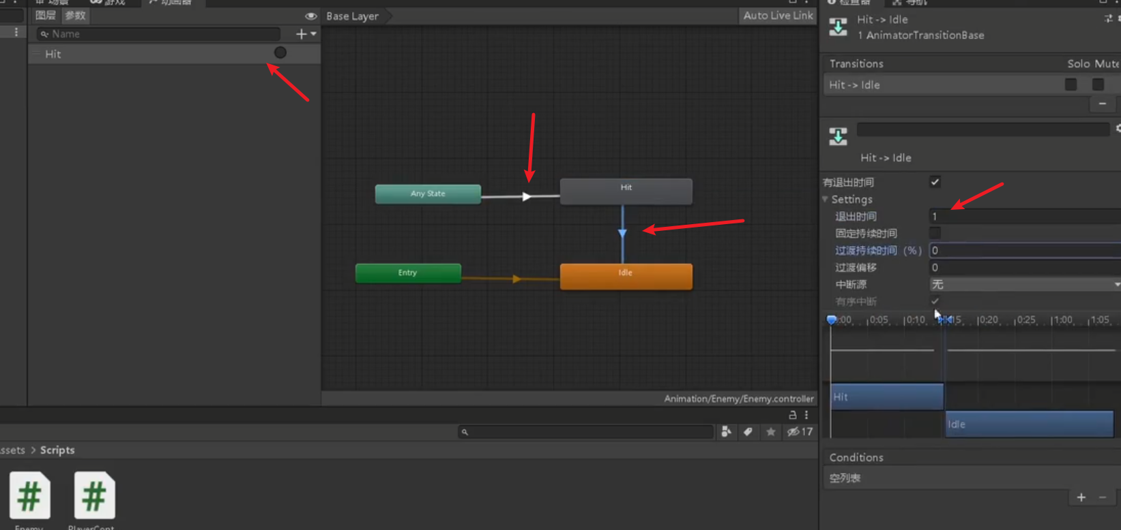Click the 过渡偏移 (Transition Offset) value field
The image size is (1121, 530).
click(1025, 267)
